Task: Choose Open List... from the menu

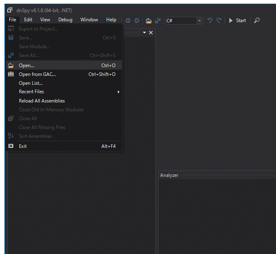Action: pyautogui.click(x=64, y=83)
